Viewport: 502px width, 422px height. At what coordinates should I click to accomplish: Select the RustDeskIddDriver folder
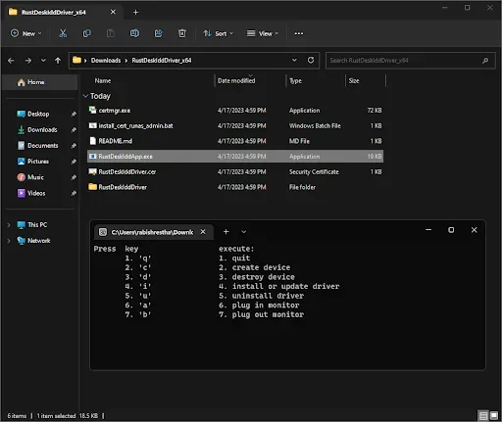[235, 187]
